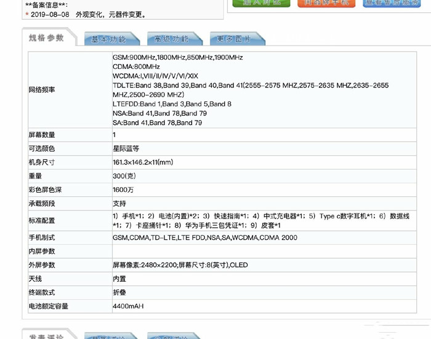Screen dimensions: 431x339
Task: Click the first blue tab beside 发表评论
Action: click(109, 337)
